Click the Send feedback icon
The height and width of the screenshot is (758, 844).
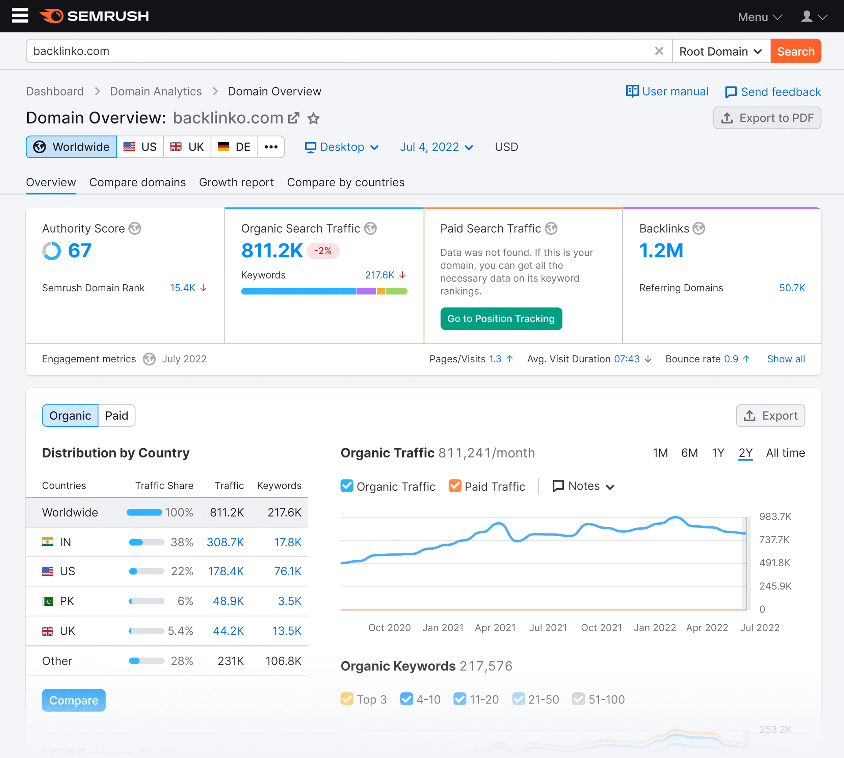click(x=731, y=92)
